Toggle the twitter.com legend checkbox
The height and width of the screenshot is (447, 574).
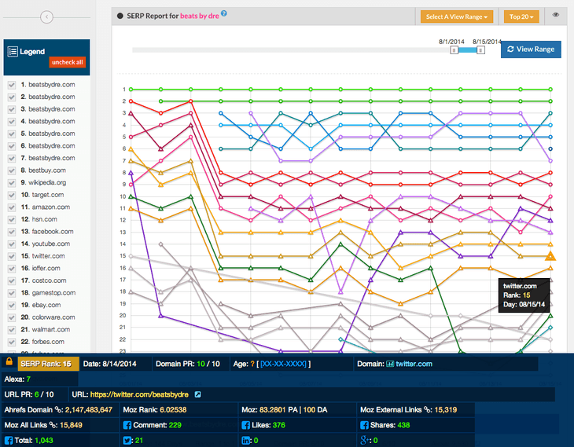pyautogui.click(x=12, y=256)
